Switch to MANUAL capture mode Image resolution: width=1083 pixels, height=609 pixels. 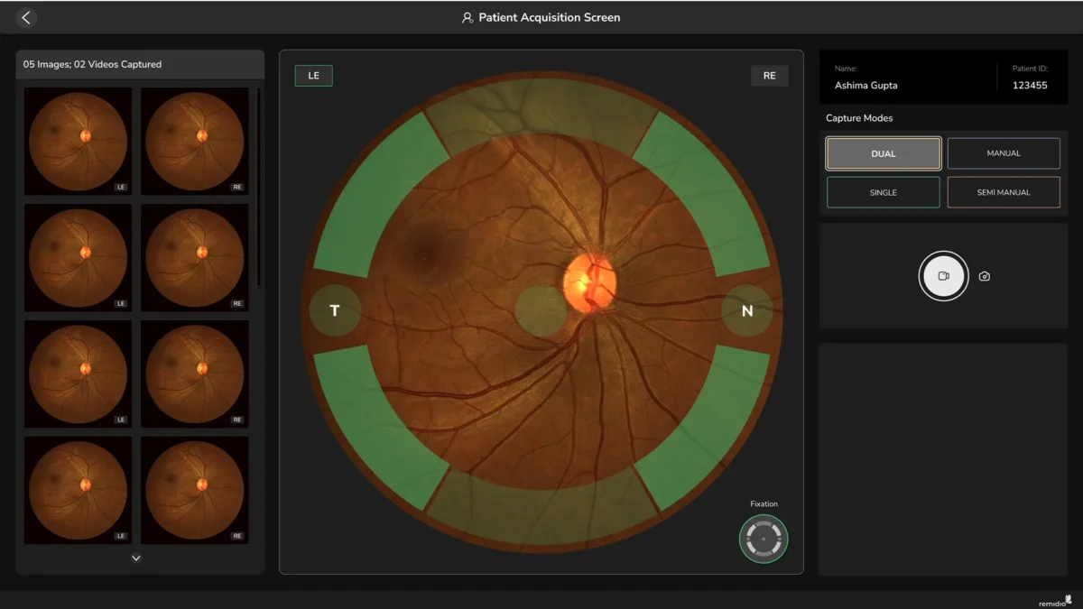tap(1004, 153)
